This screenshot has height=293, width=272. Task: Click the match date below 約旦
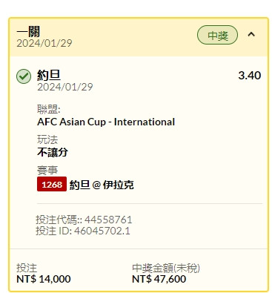pyautogui.click(x=65, y=87)
